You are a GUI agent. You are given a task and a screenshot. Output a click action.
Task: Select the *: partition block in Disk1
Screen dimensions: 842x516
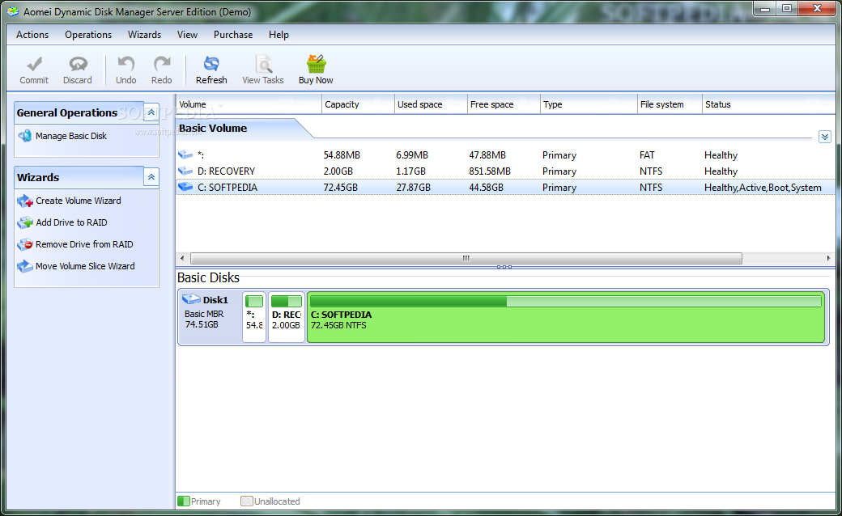[254, 317]
